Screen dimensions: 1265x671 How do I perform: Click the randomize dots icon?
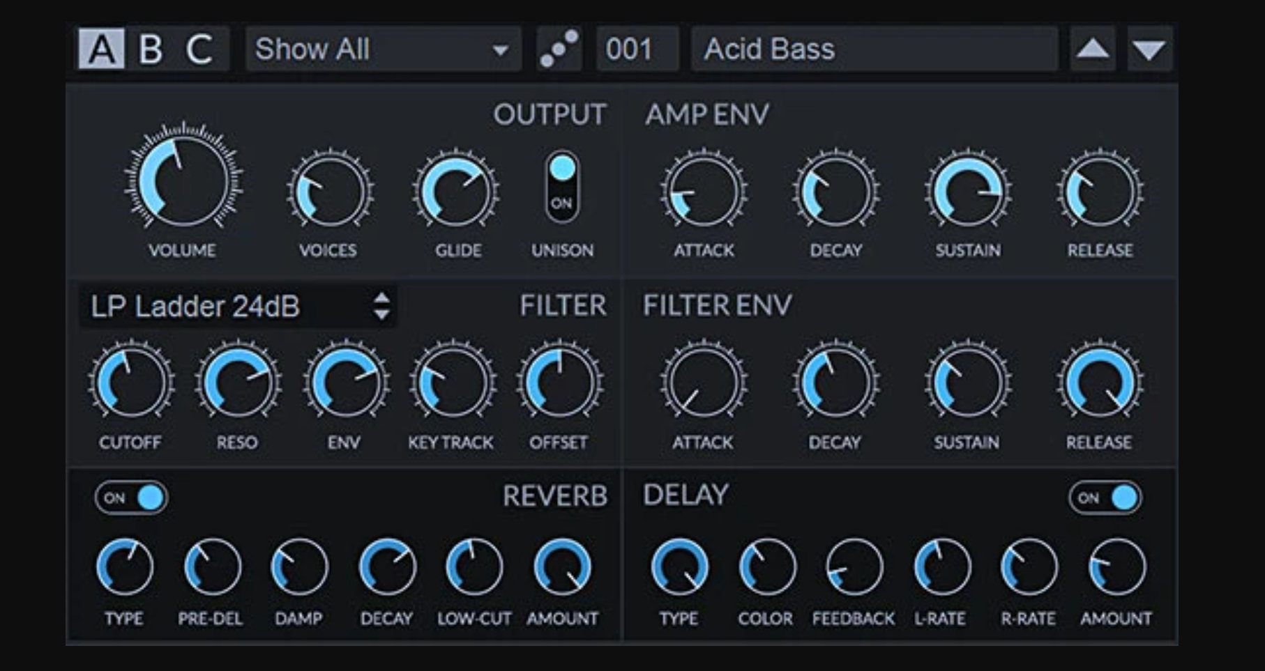559,49
